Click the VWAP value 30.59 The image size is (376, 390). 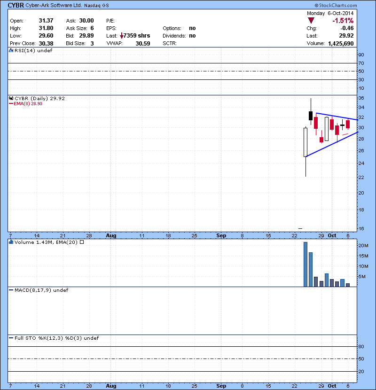coord(143,44)
